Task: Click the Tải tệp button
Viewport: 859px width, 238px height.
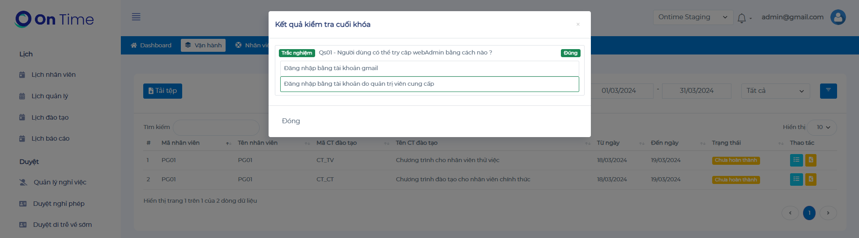Action: (162, 91)
